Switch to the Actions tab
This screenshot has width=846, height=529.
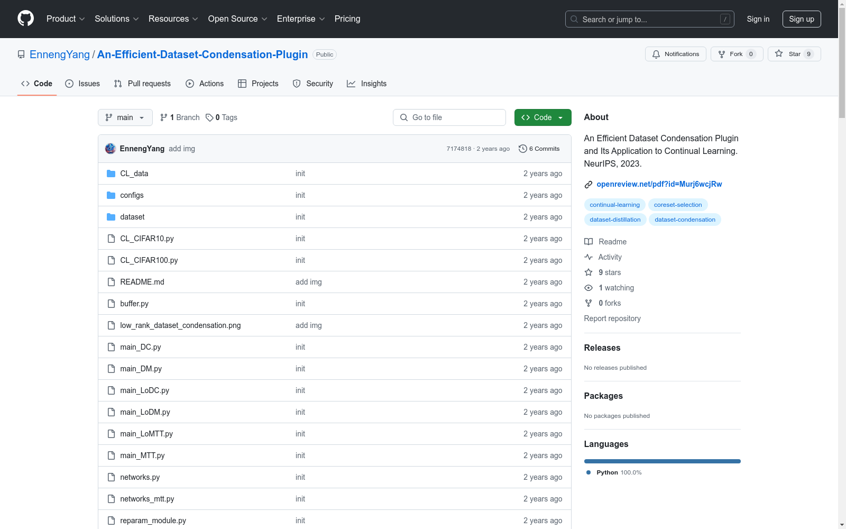(x=205, y=84)
